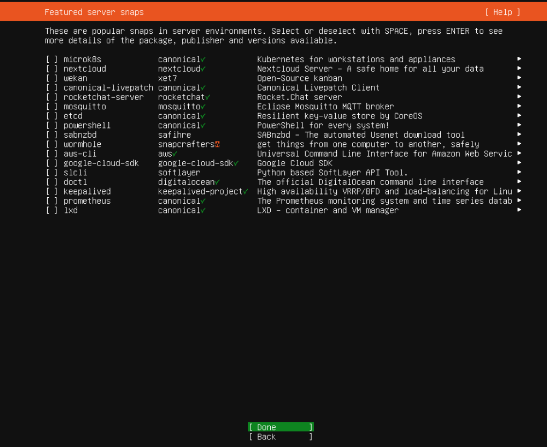Viewport: 547px width, 447px height.
Task: Select the lxd snap checkbox
Action: point(51,210)
